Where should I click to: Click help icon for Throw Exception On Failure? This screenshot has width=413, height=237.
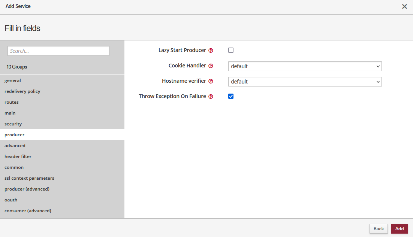coord(211,97)
